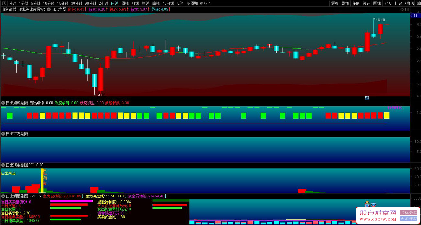Expand the 日出点评副图 indicator menu arrow
421x225 pixels.
point(3,103)
